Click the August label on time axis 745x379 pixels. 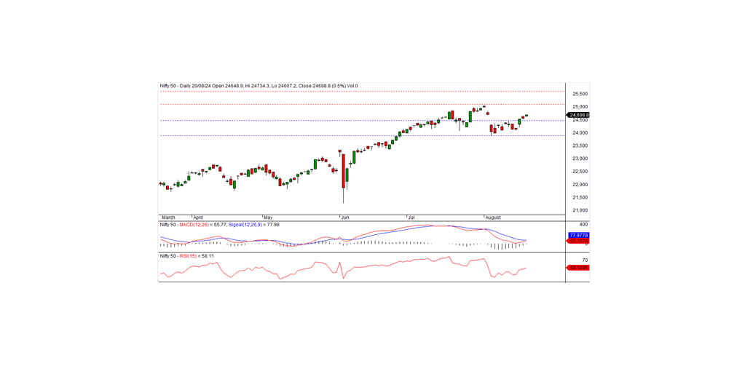(x=493, y=218)
